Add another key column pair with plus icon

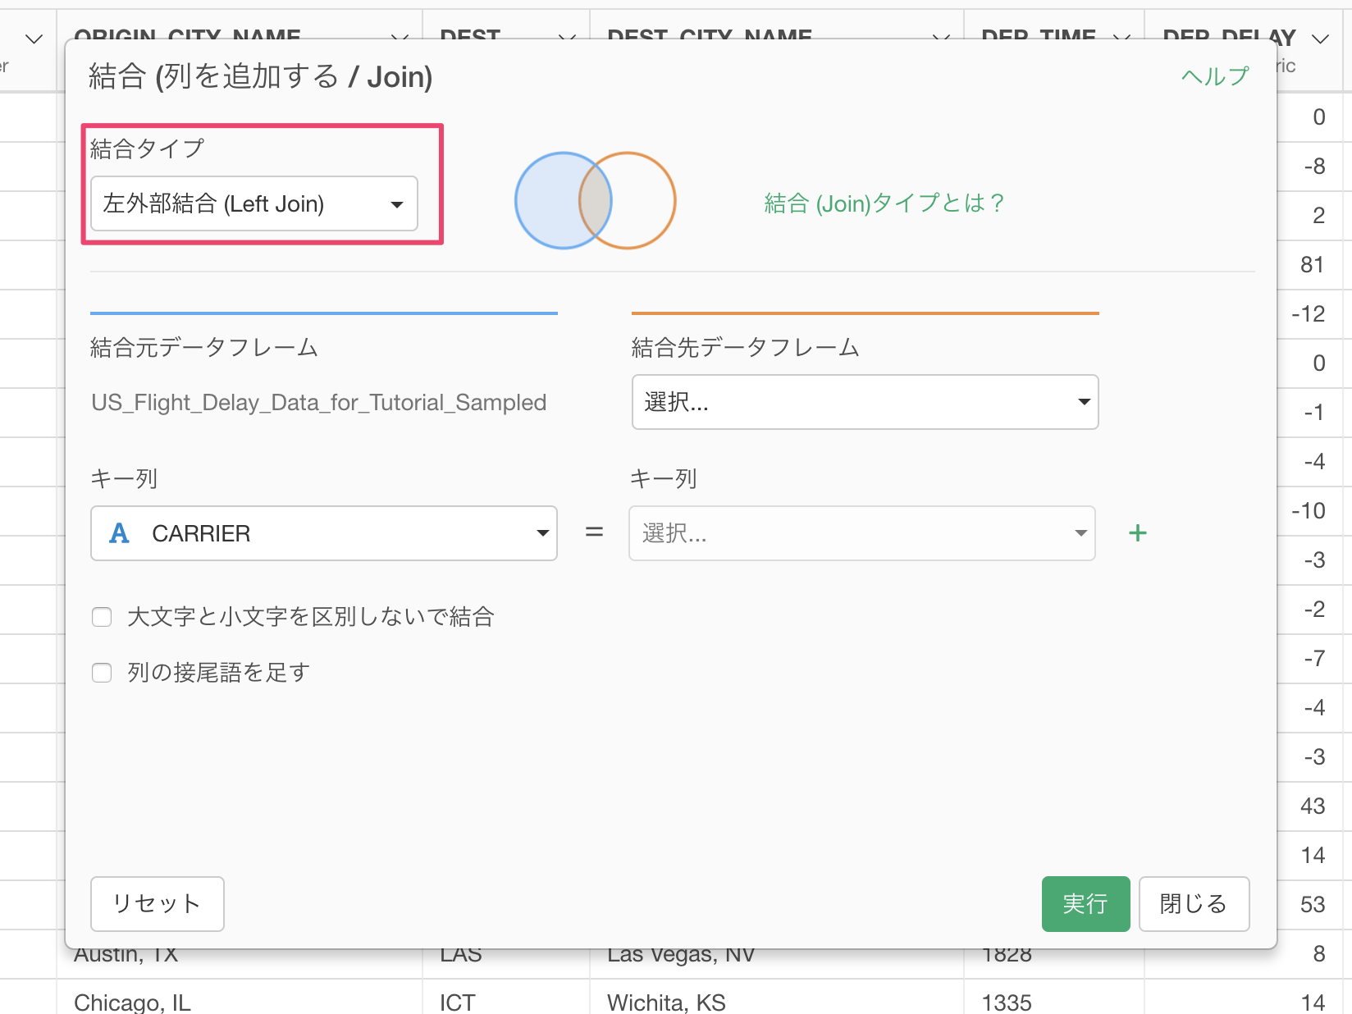click(x=1137, y=533)
